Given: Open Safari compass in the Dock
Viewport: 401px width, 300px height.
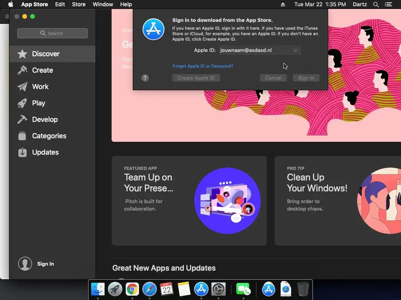Looking at the screenshot, I should click(x=149, y=289).
